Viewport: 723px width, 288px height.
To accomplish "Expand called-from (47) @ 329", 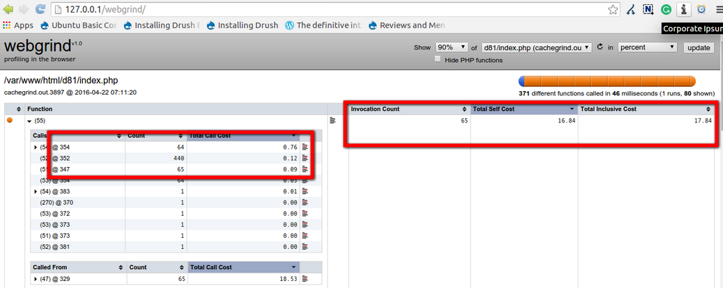I will 36,279.
